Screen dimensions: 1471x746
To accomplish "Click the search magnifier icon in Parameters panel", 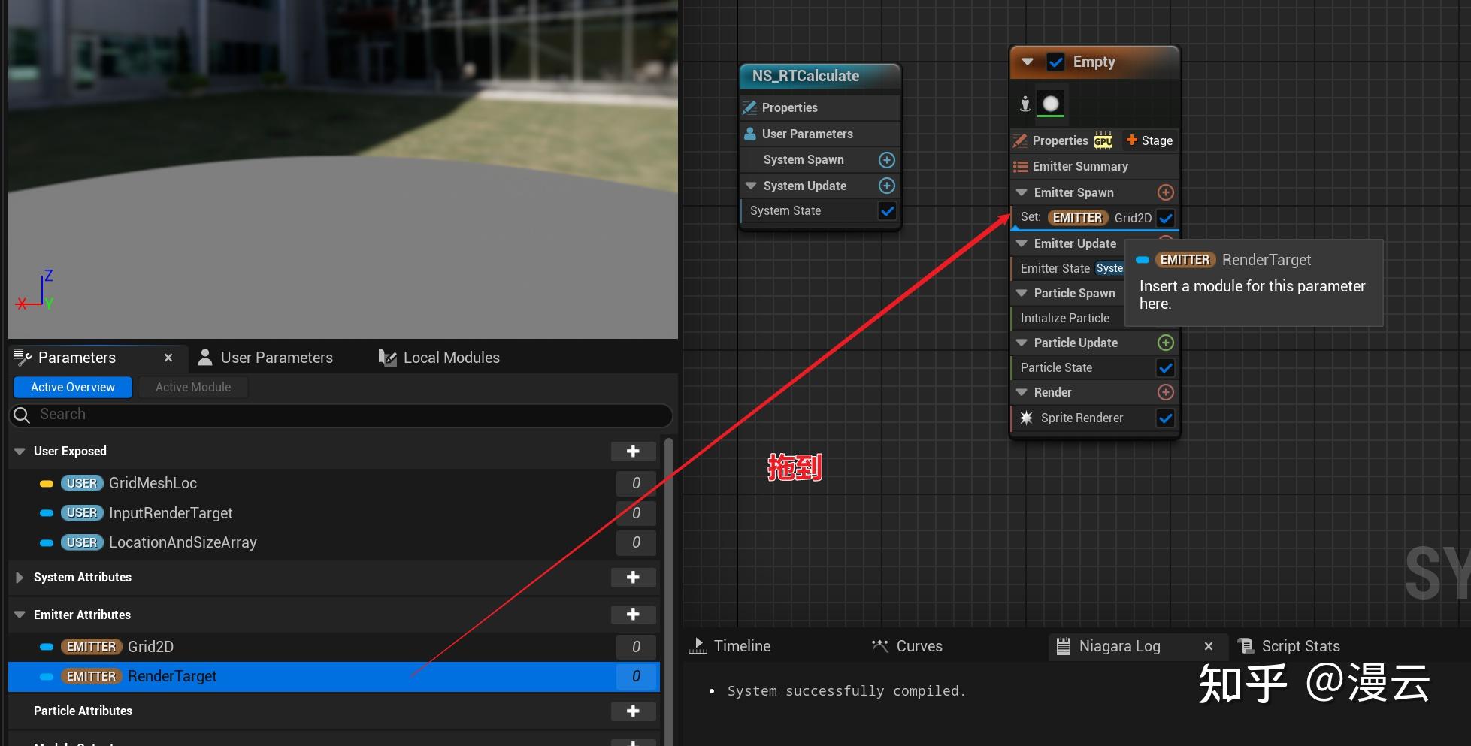I will pos(21,415).
